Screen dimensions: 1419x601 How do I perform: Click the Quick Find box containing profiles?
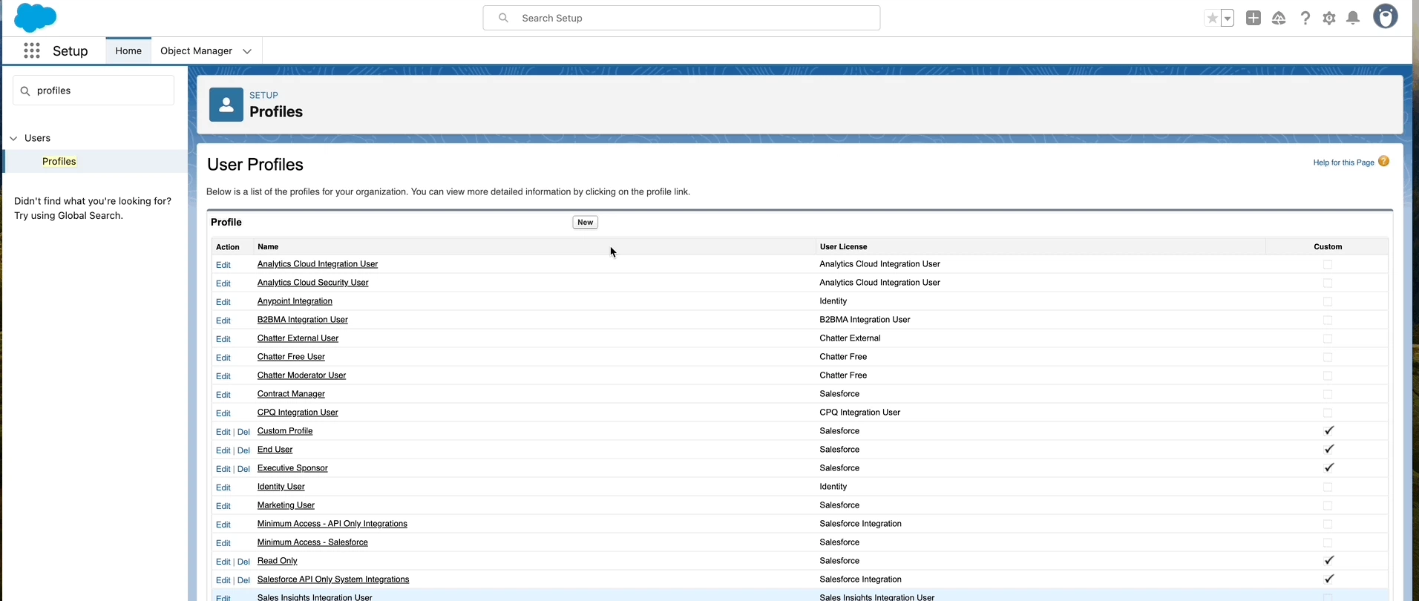pyautogui.click(x=94, y=91)
